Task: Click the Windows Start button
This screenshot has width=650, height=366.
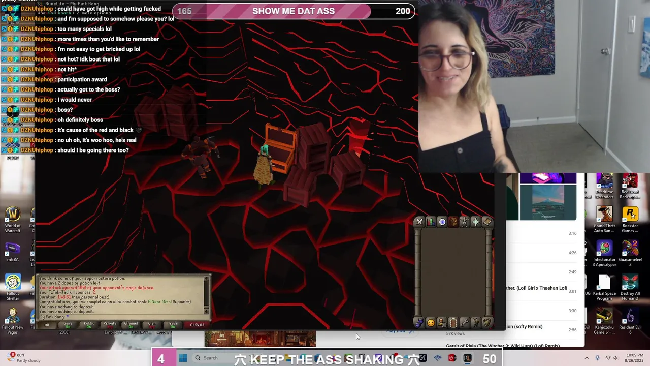Action: [183, 358]
